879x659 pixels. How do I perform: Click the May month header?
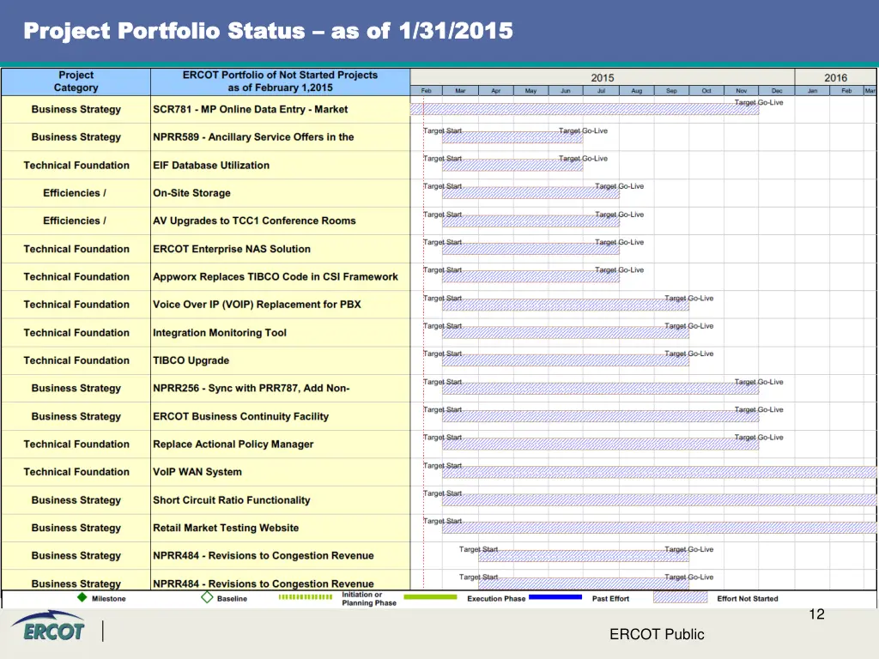point(530,90)
